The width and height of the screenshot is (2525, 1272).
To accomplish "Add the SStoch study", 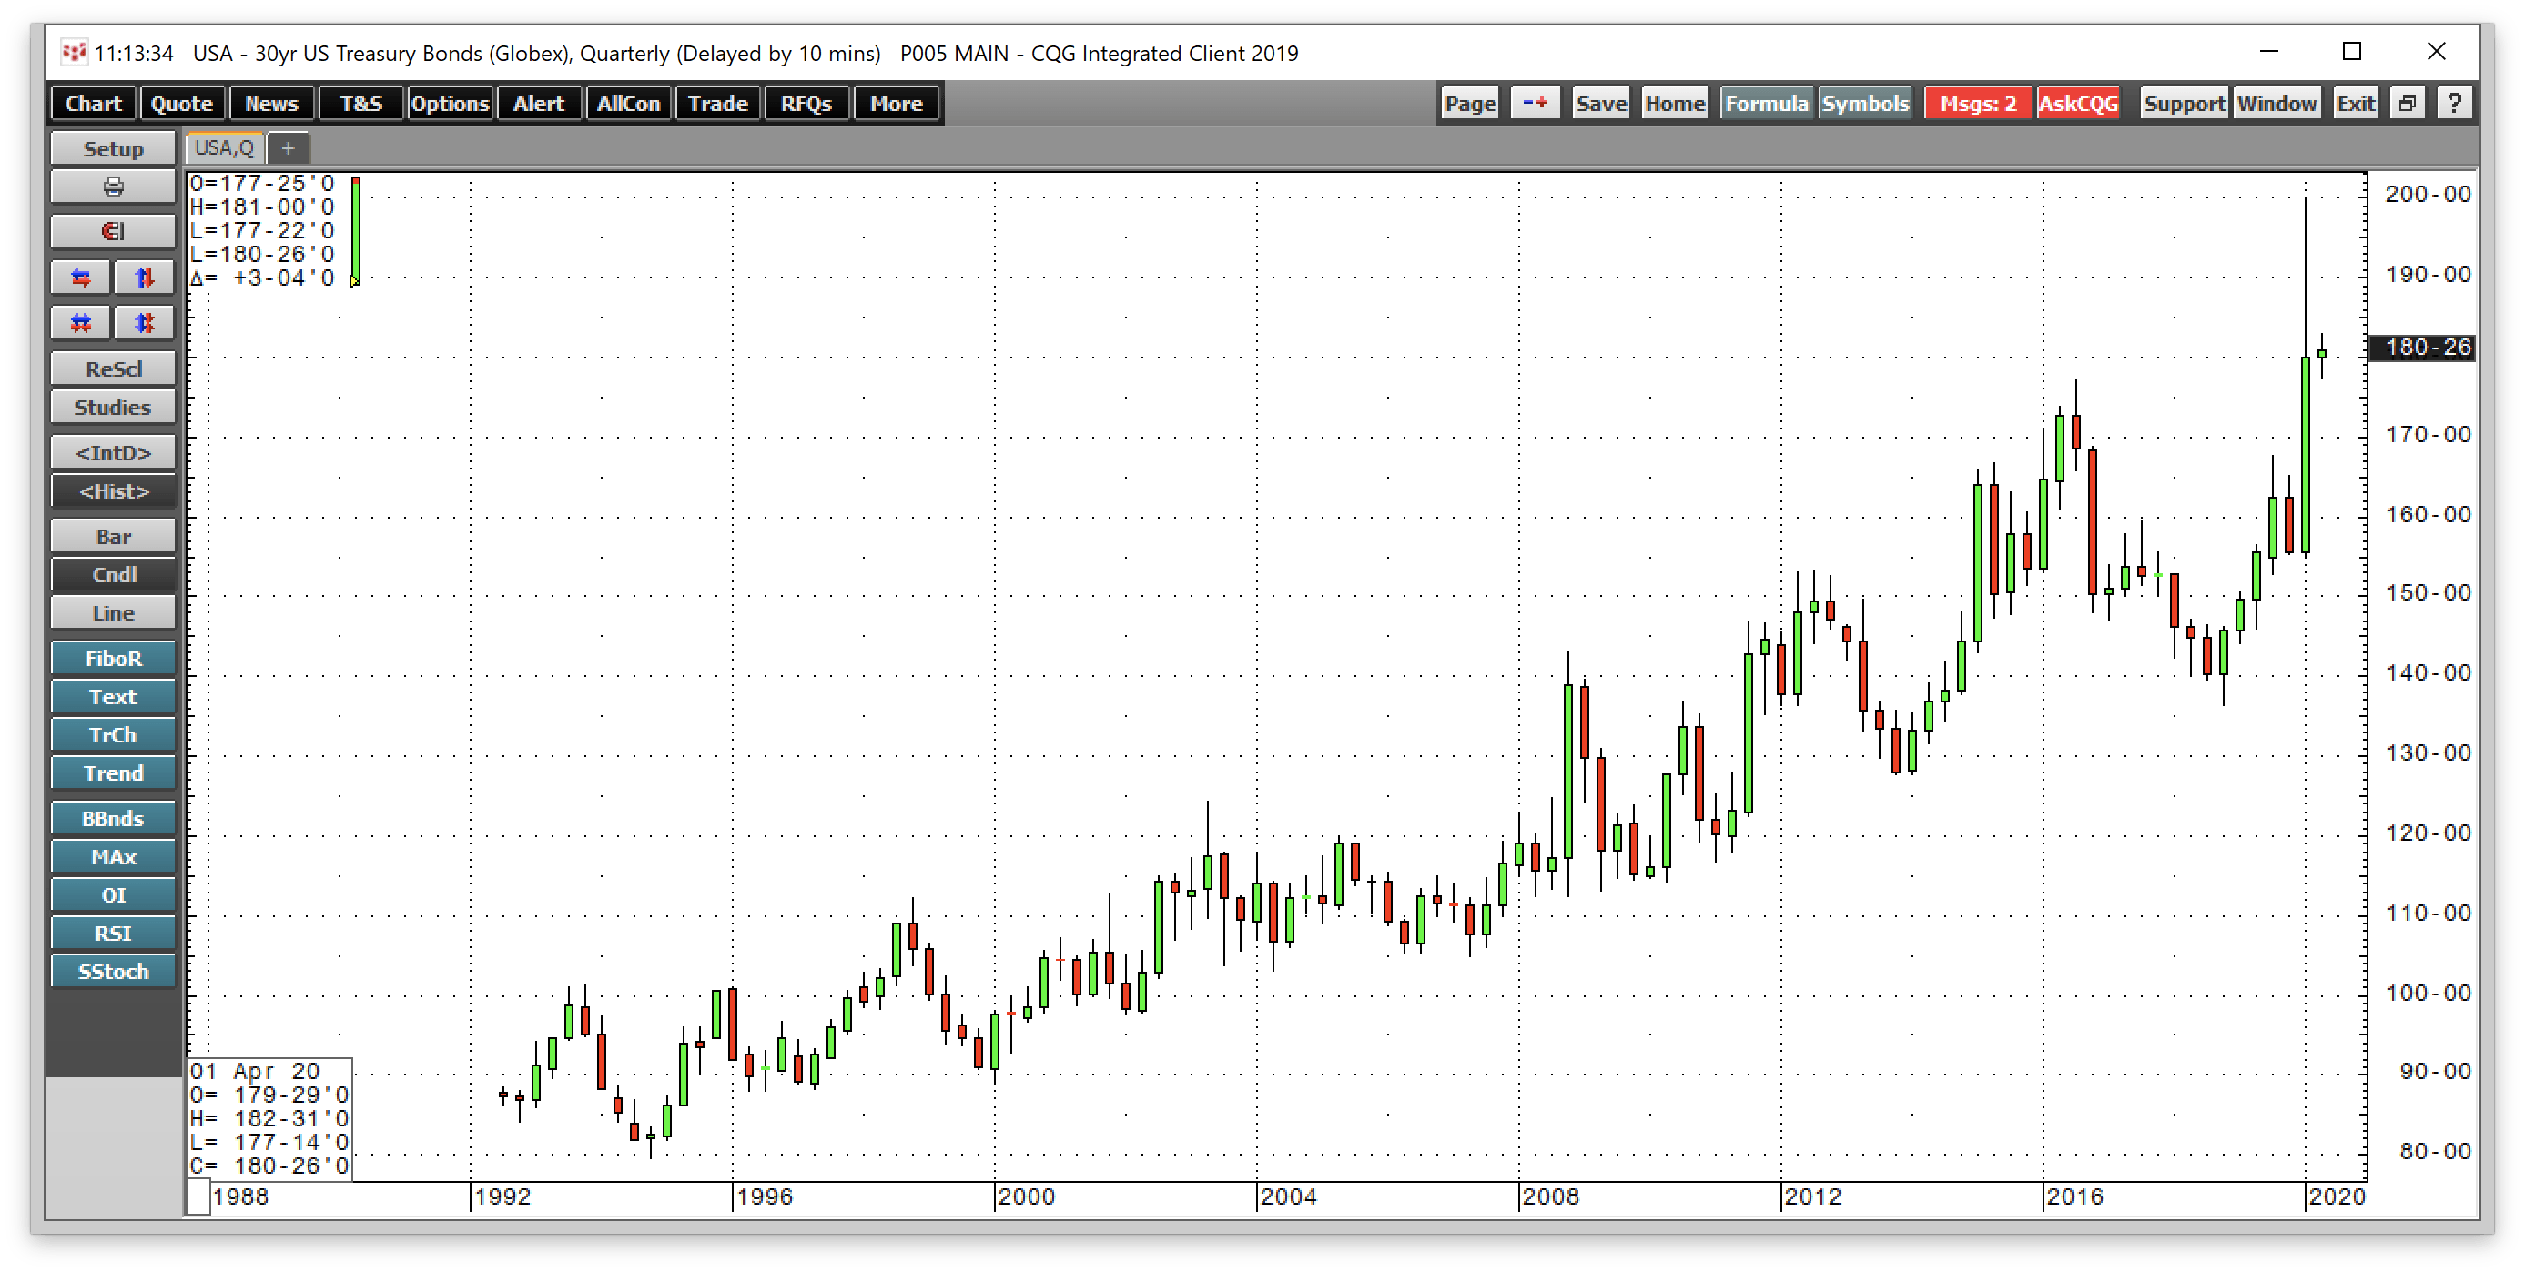I will [113, 971].
